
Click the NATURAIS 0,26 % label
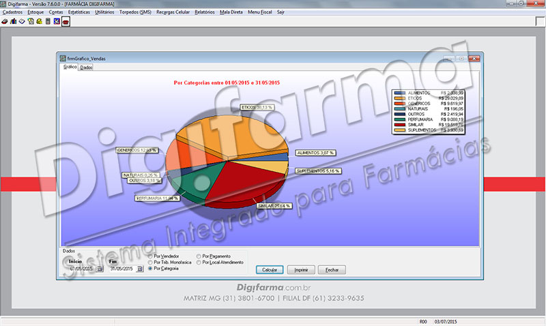point(141,175)
